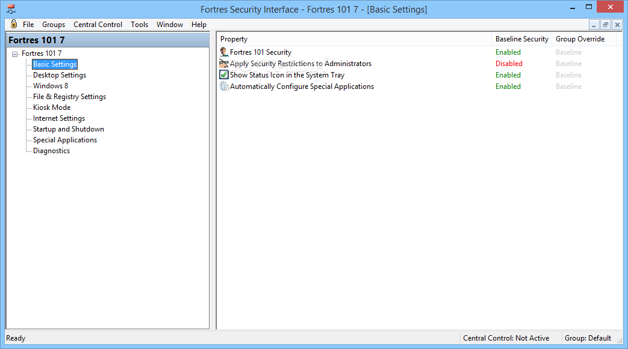The image size is (628, 349).
Task: Click Enabled value for Show Status Icon
Action: click(x=508, y=74)
